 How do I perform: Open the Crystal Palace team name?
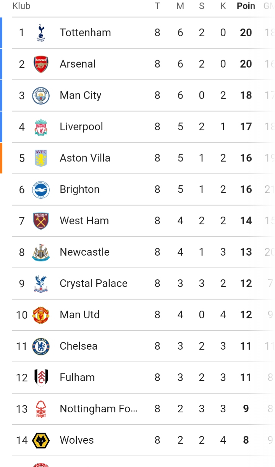point(94,284)
